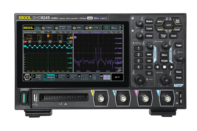Open the Cursor menu key
The height and width of the screenshot is (131, 197).
point(149,29)
